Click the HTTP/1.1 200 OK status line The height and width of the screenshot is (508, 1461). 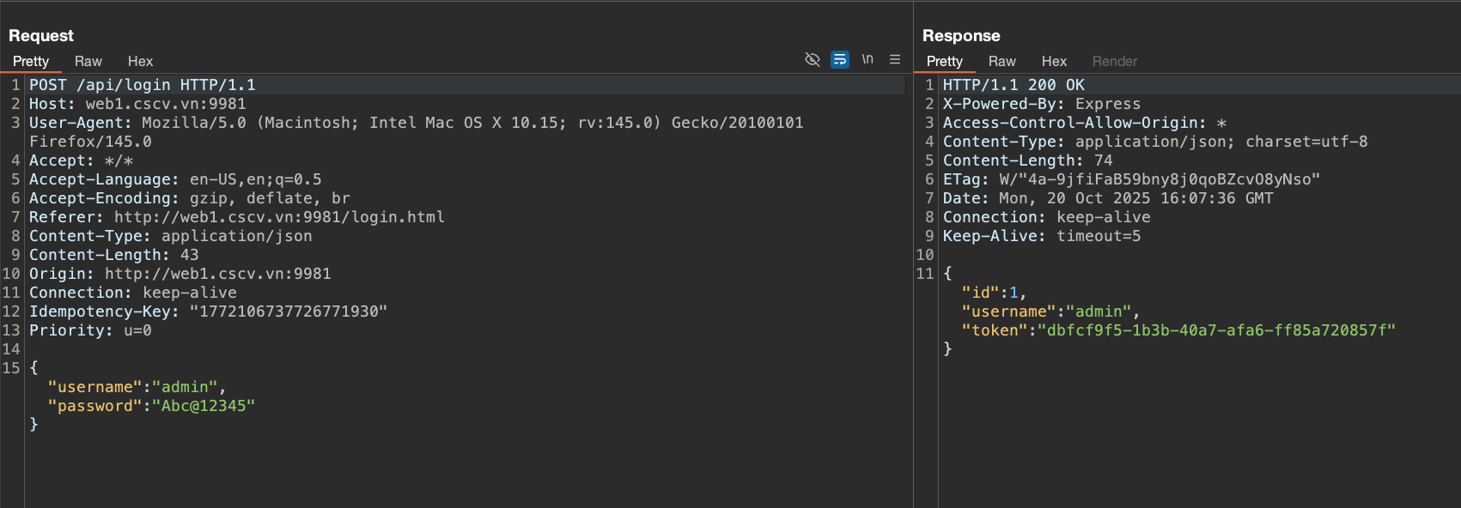pyautogui.click(x=1014, y=85)
